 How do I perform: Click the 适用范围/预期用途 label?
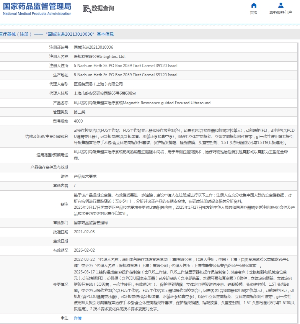pyautogui.click(x=52, y=155)
